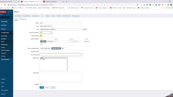173x97 pixels.
Task: Collapse the Zabbix sidebar with double-arrow icon
Action: 9,12
